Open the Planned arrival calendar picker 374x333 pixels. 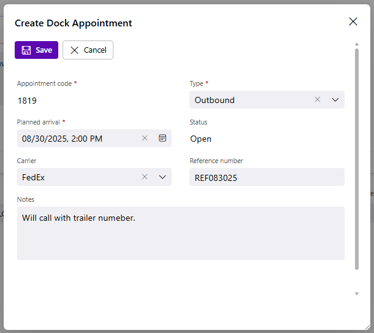click(x=162, y=139)
